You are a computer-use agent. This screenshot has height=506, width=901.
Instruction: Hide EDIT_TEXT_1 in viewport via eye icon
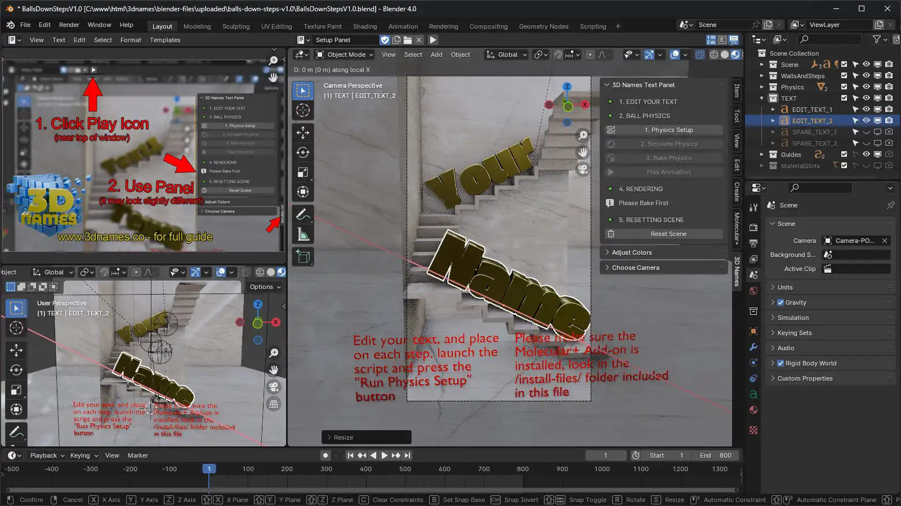coord(866,110)
